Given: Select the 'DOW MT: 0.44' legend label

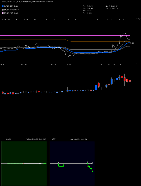Looking at the screenshot, I should [11, 10].
